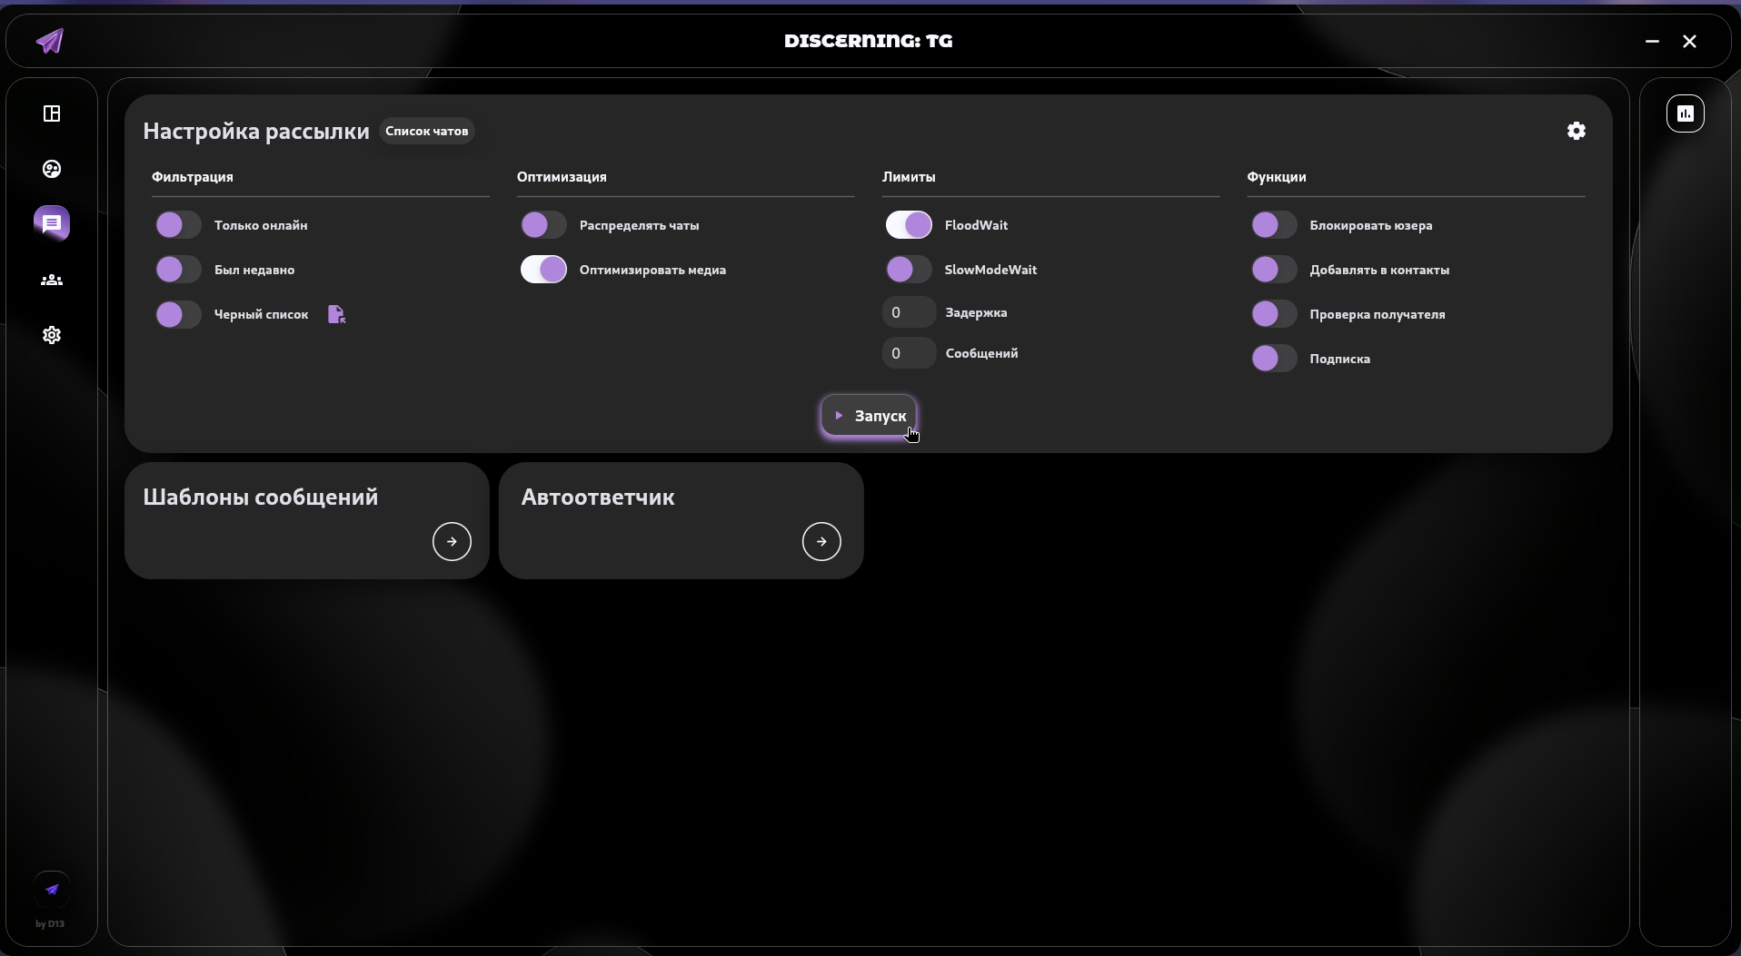Click the statistics chart icon on right panel
The image size is (1741, 956).
coord(1685,113)
